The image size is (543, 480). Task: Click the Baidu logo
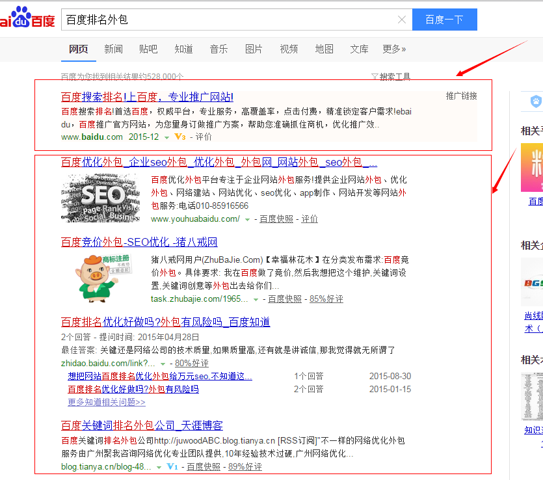[27, 18]
